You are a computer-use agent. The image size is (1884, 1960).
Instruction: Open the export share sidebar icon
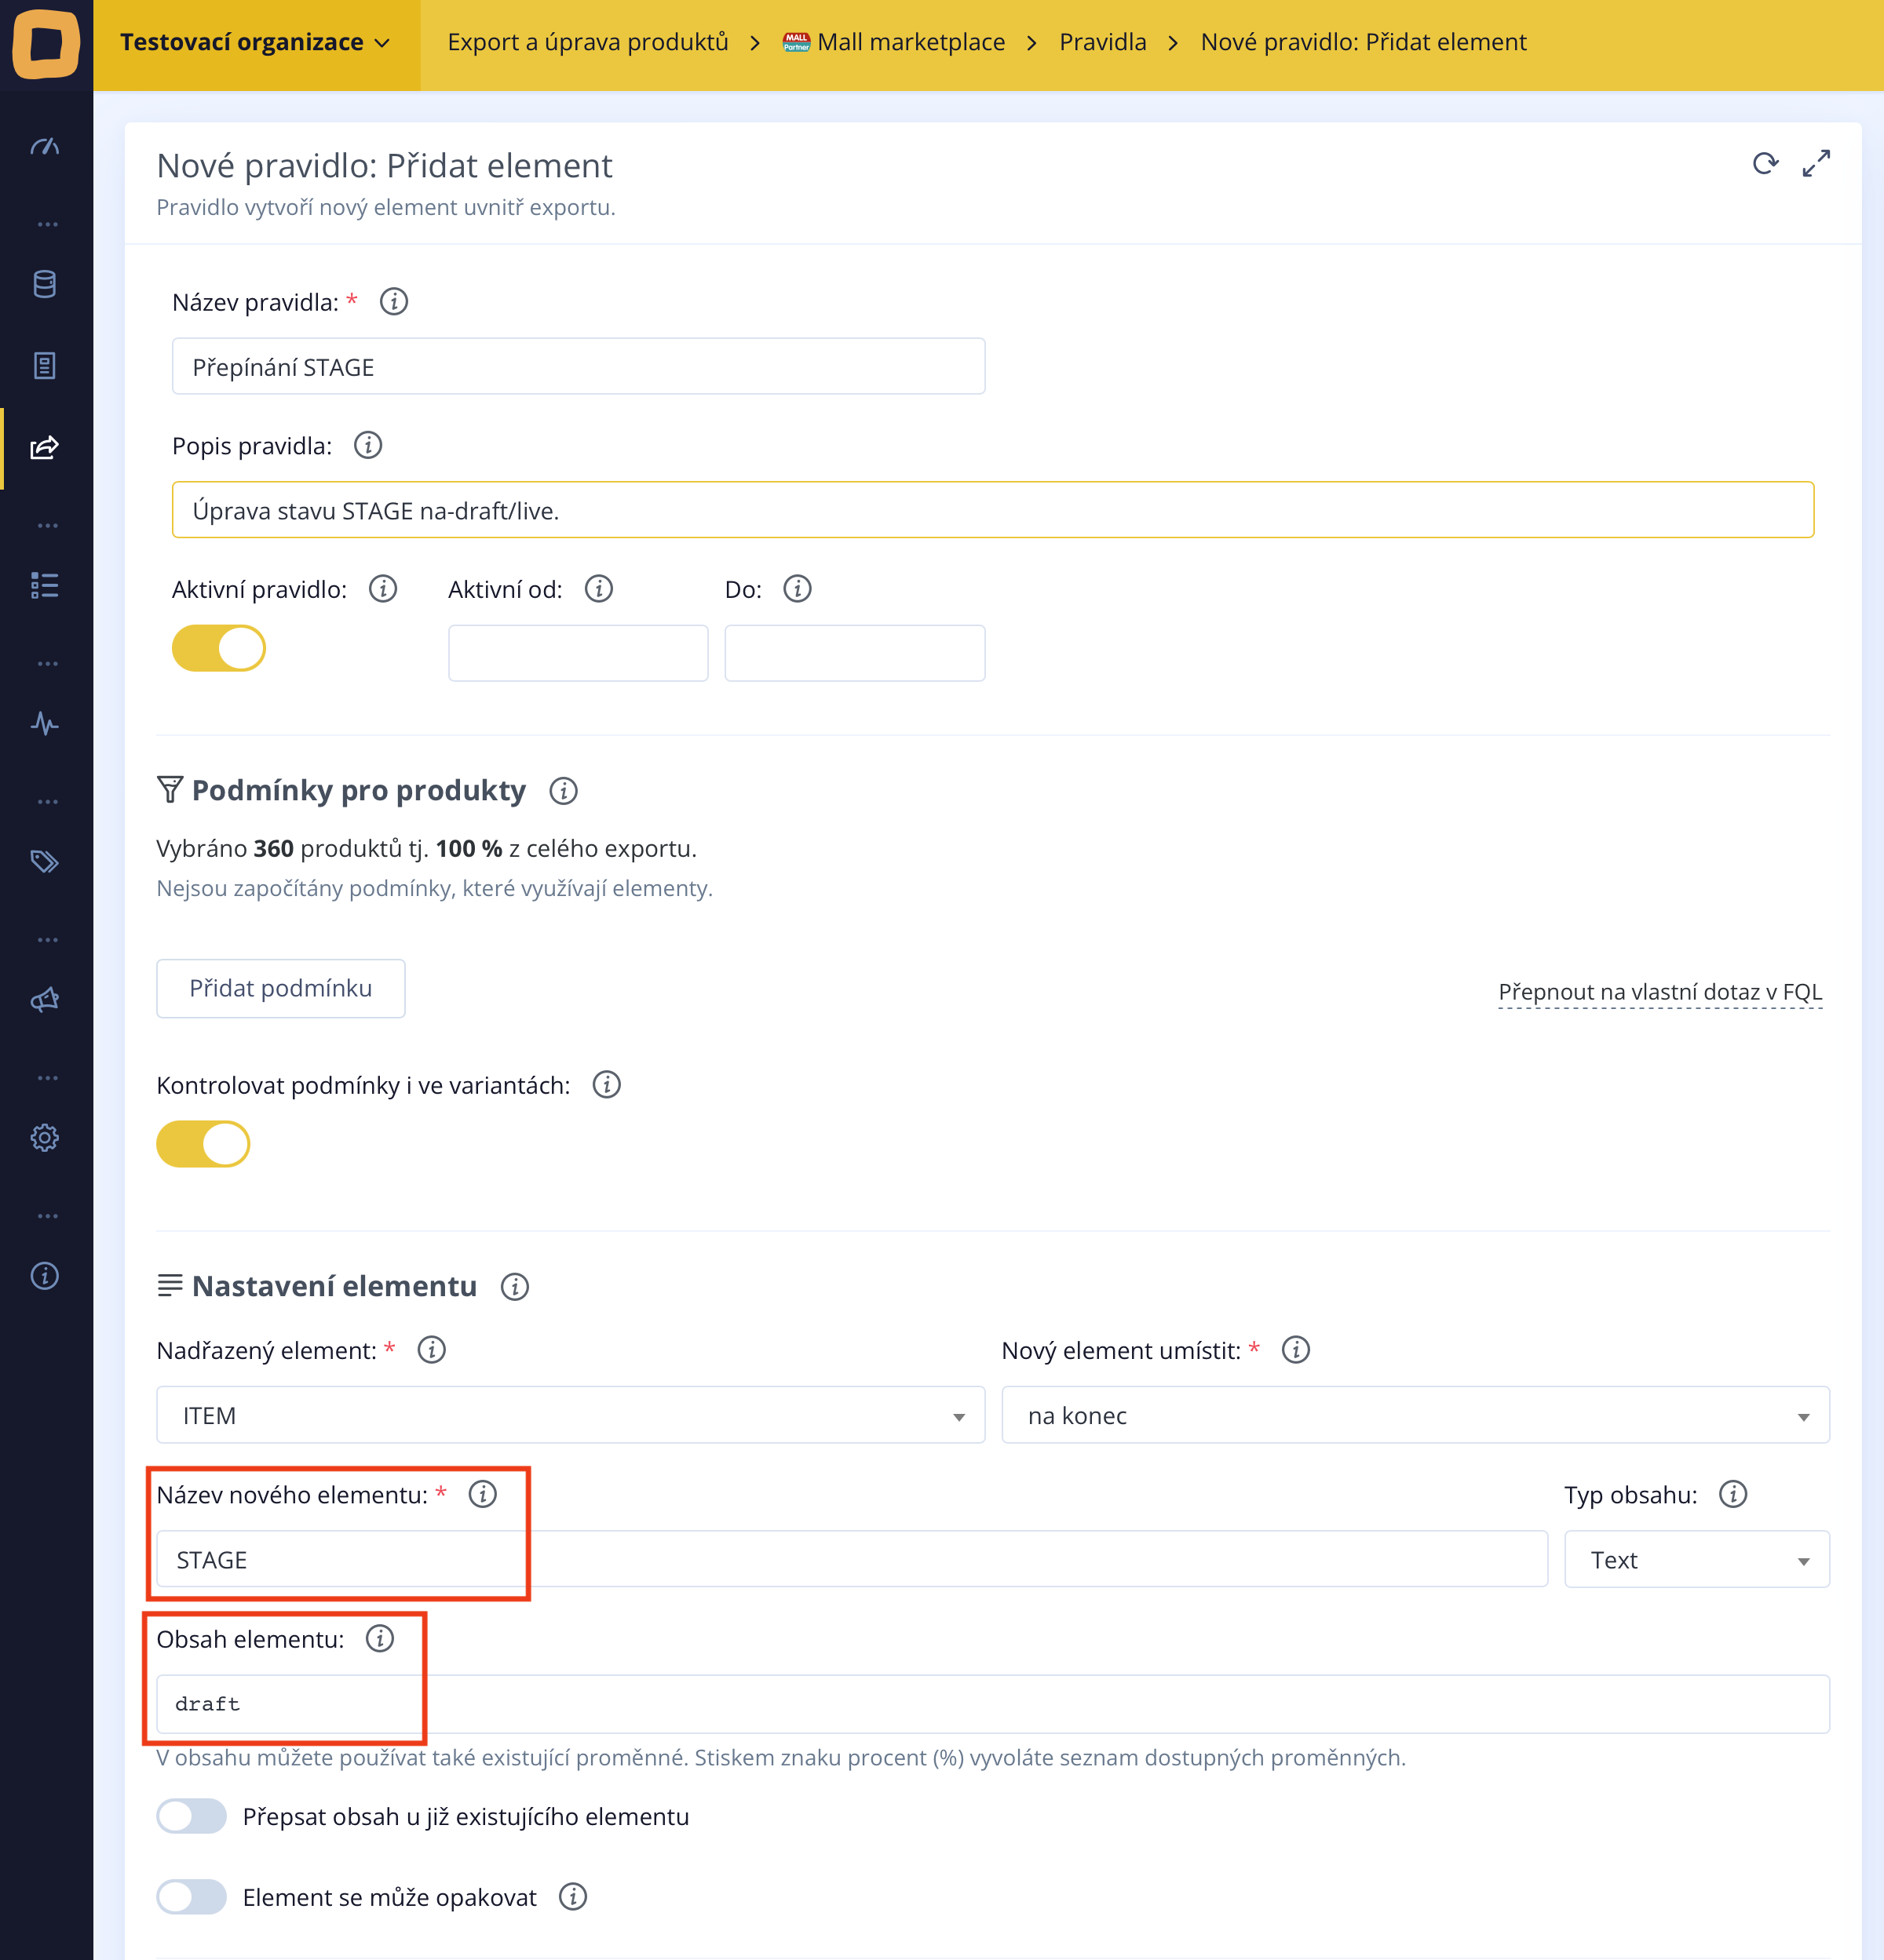tap(45, 447)
